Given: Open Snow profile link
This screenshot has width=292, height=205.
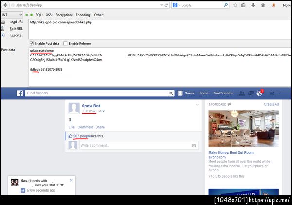Looking at the screenshot, I should click(x=189, y=93).
